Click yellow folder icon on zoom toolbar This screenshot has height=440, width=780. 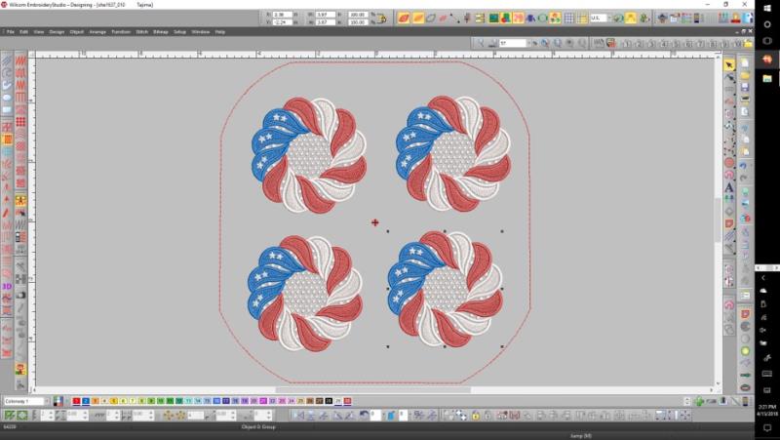[748, 44]
